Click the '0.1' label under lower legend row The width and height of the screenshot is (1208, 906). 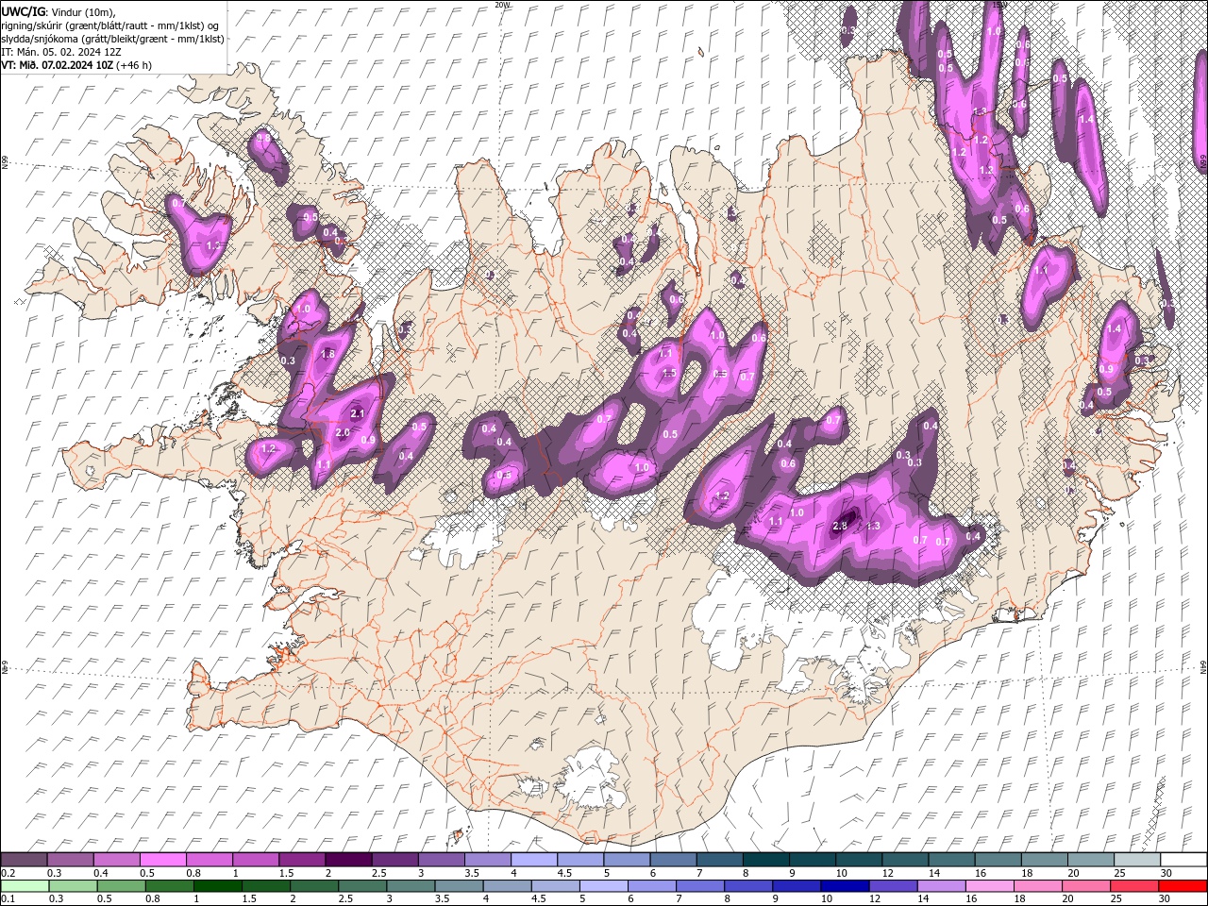pyautogui.click(x=8, y=899)
